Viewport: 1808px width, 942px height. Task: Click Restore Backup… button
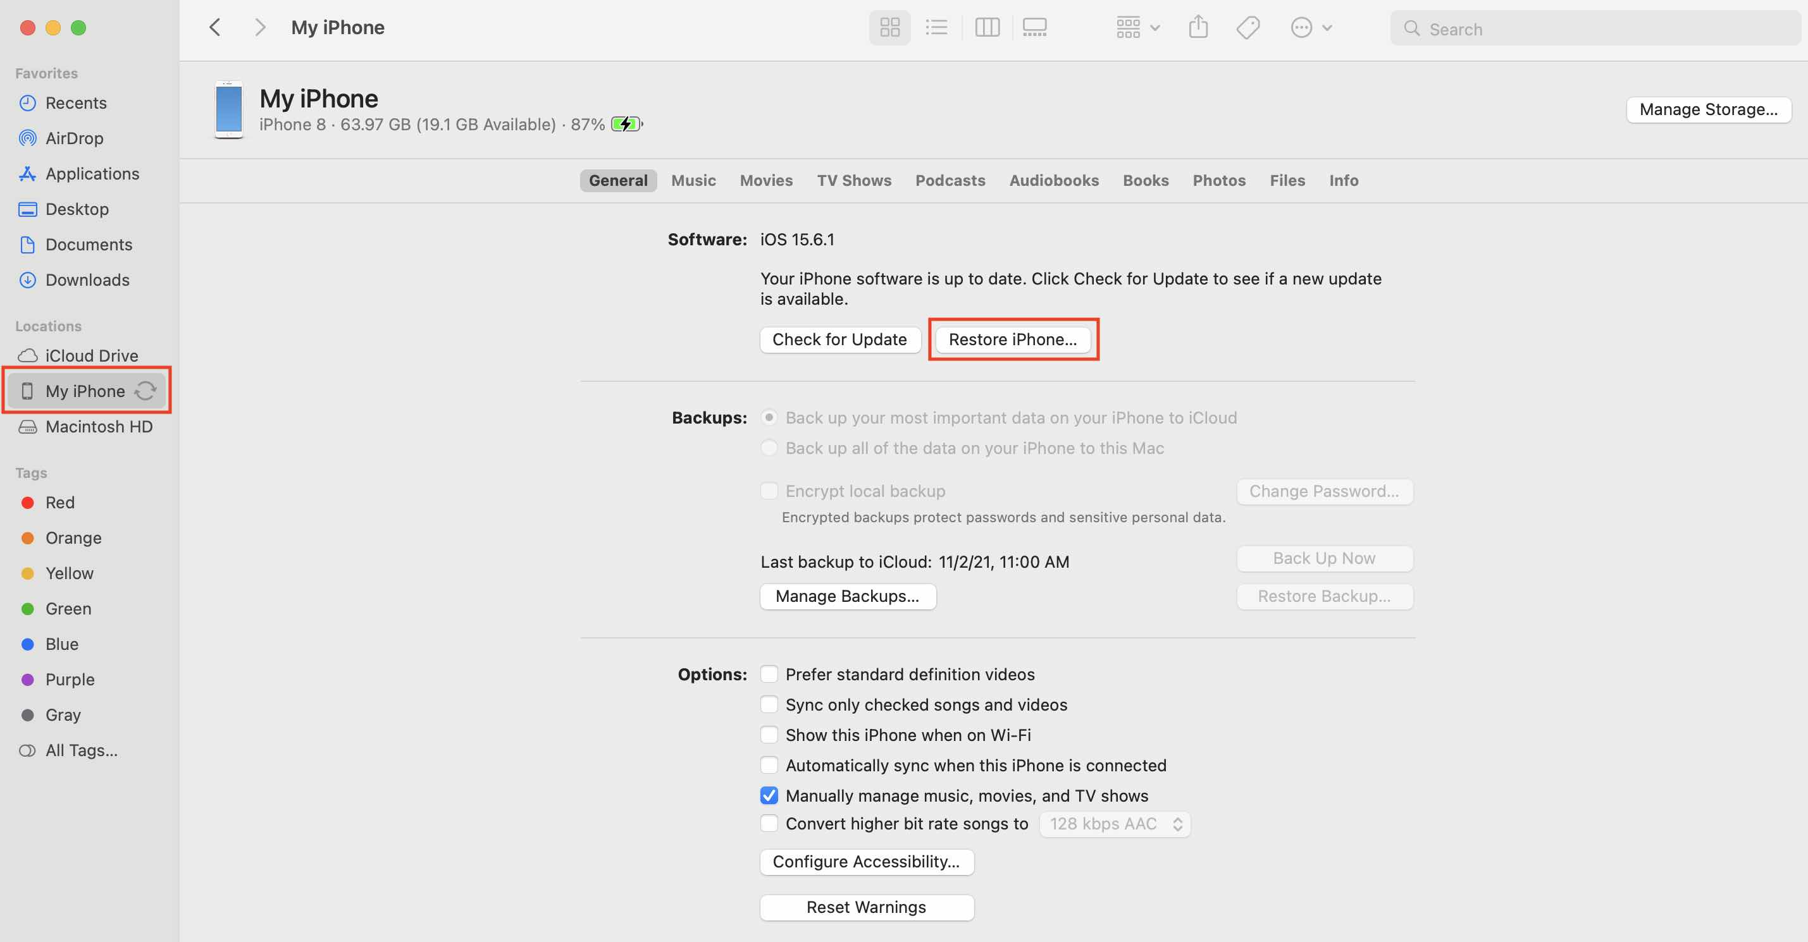pos(1323,596)
